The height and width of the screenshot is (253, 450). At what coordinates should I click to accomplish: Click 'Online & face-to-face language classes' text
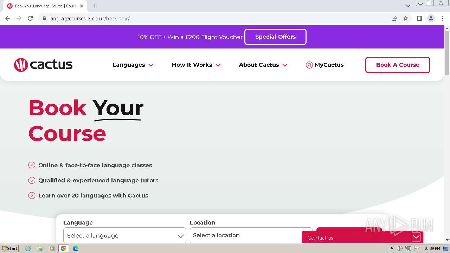[x=95, y=165]
